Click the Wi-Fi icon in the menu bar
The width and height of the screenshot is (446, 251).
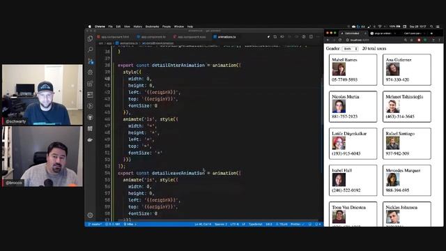tap(380, 26)
